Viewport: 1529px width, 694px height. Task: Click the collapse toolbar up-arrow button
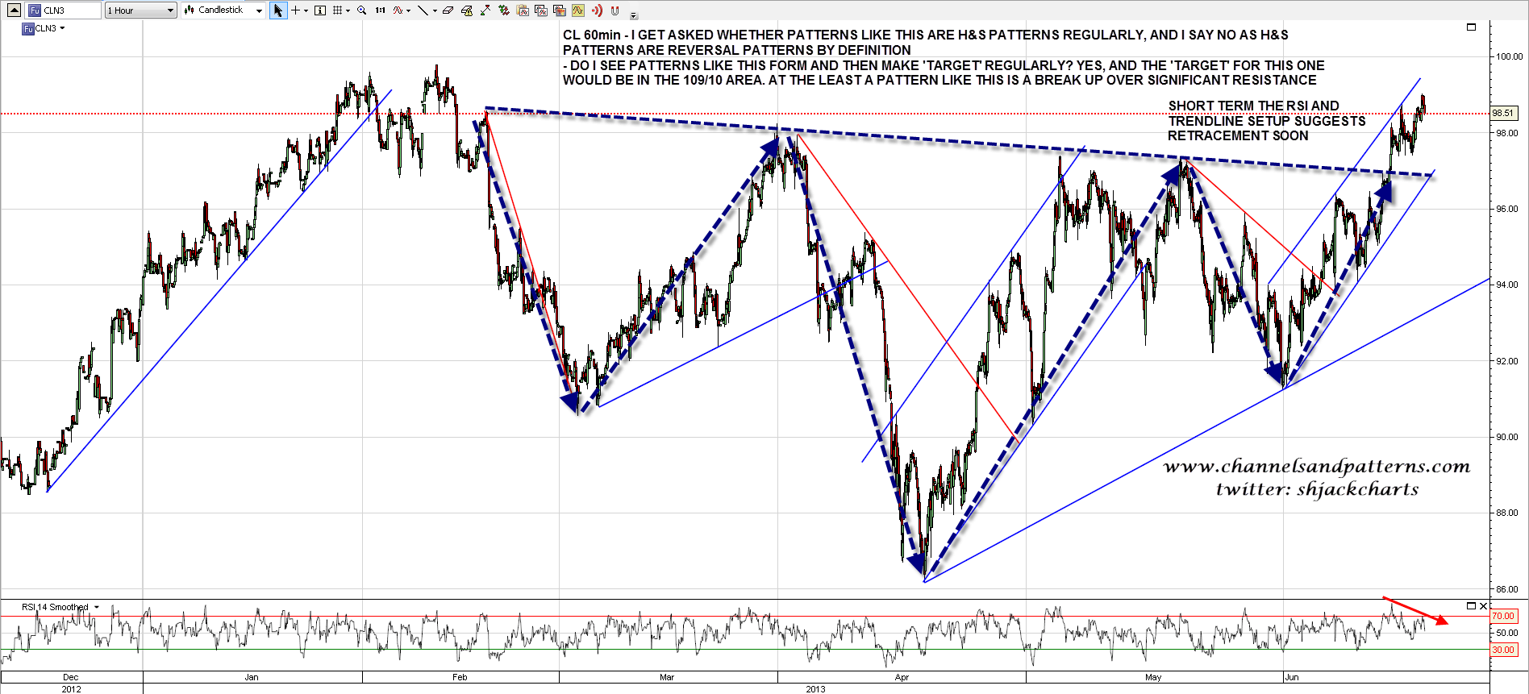point(14,10)
